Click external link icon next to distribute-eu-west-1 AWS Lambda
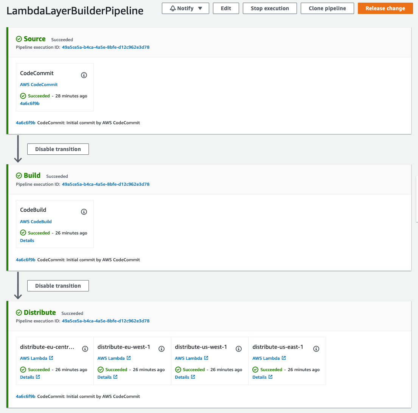418x413 pixels. 129,358
